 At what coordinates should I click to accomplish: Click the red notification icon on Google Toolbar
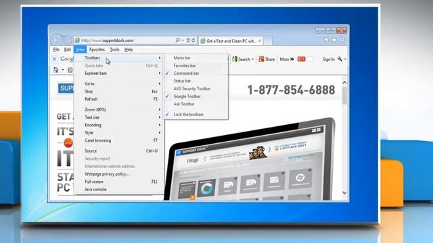301,59
